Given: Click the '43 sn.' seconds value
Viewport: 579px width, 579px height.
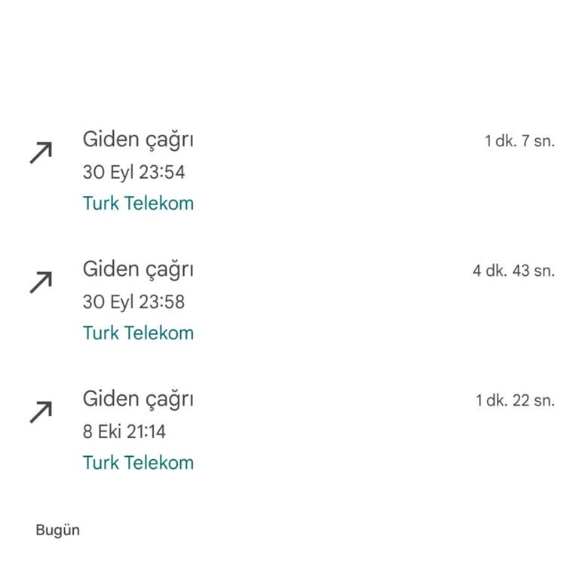Looking at the screenshot, I should [533, 271].
